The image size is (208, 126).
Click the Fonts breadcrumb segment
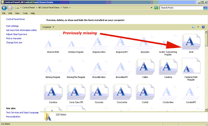click(x=65, y=8)
